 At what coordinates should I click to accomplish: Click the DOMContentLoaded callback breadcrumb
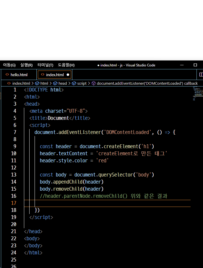click(x=147, y=84)
